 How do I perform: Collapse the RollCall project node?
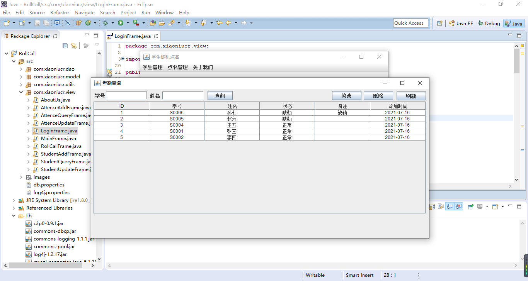6,54
